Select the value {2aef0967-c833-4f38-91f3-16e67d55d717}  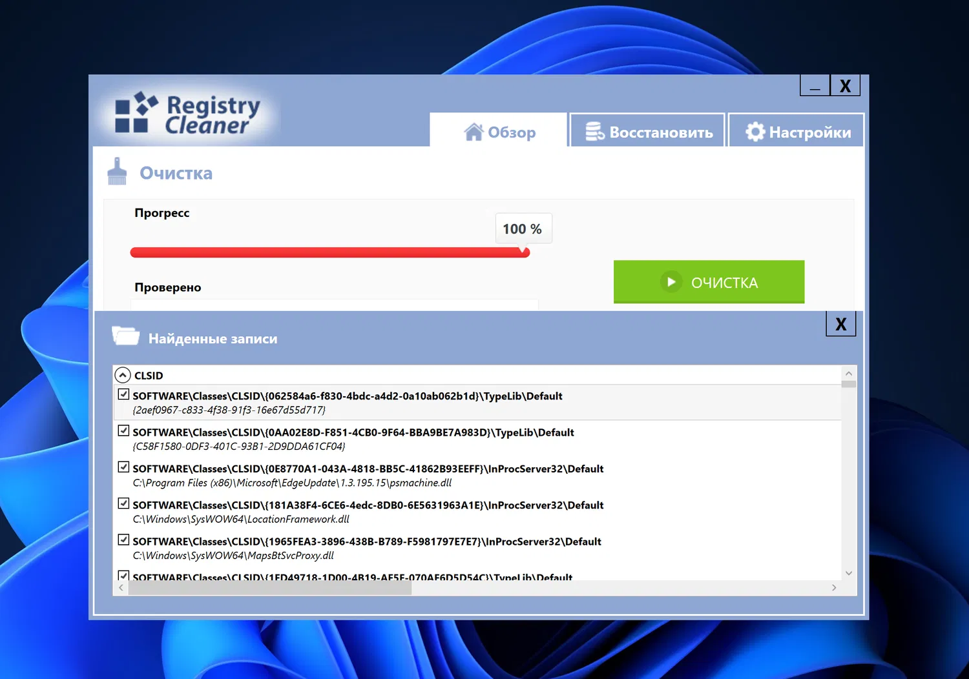229,410
